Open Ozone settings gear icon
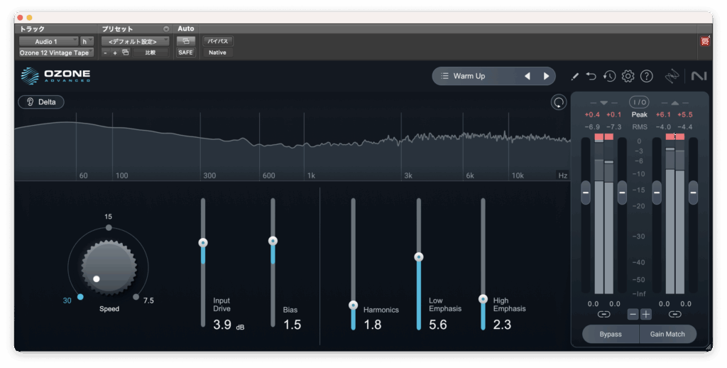The width and height of the screenshot is (727, 368). [628, 76]
